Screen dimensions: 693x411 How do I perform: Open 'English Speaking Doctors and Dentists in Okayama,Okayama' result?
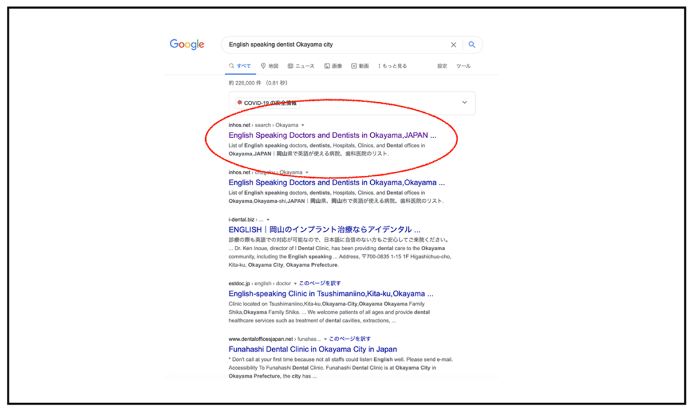[x=337, y=183]
